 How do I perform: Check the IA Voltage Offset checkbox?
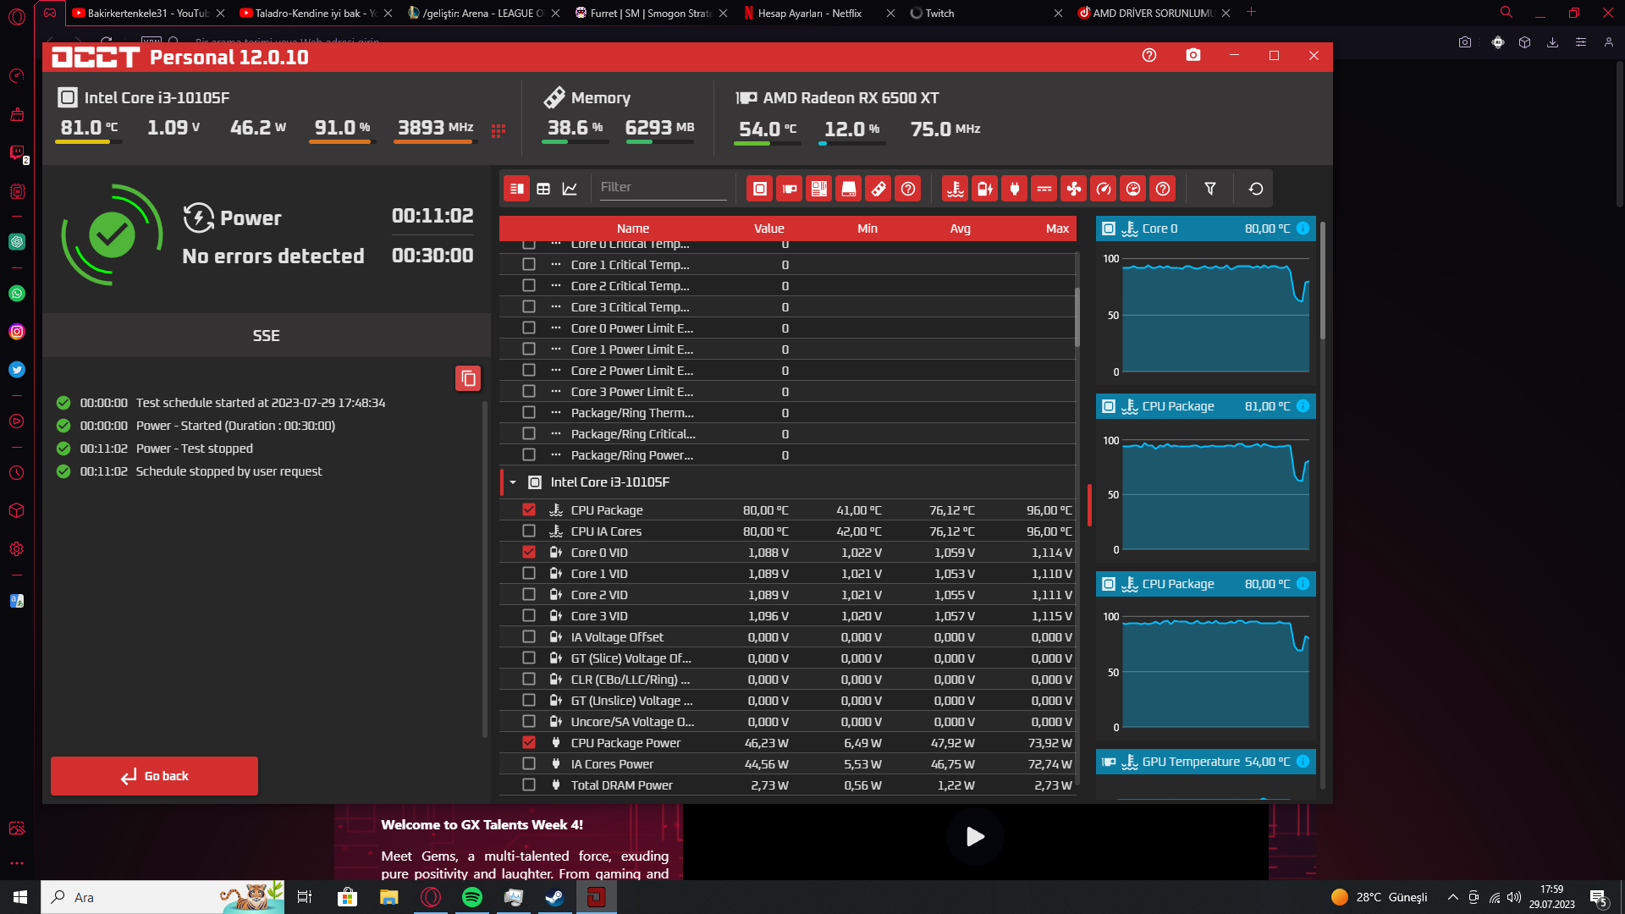[x=529, y=636]
